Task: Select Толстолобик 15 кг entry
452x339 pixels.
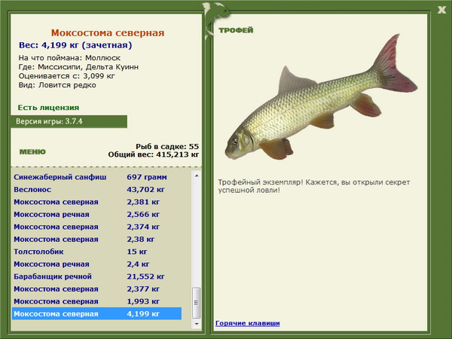Action: (x=97, y=252)
